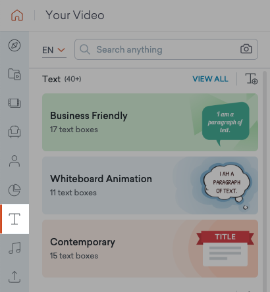Open the Discover compass icon in sidebar
Viewport: 270px width, 292px height.
pyautogui.click(x=14, y=45)
